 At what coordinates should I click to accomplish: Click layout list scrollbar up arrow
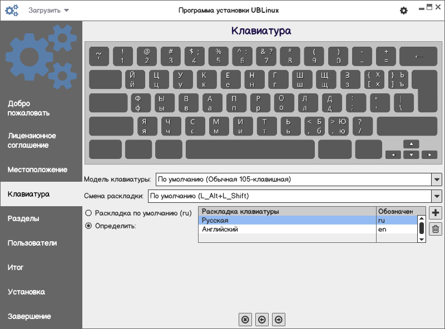pyautogui.click(x=422, y=218)
